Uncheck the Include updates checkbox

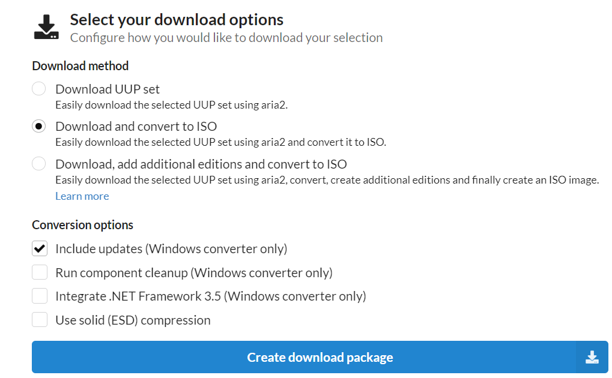[x=40, y=248]
